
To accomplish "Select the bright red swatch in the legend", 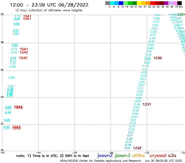I will (152, 3).
